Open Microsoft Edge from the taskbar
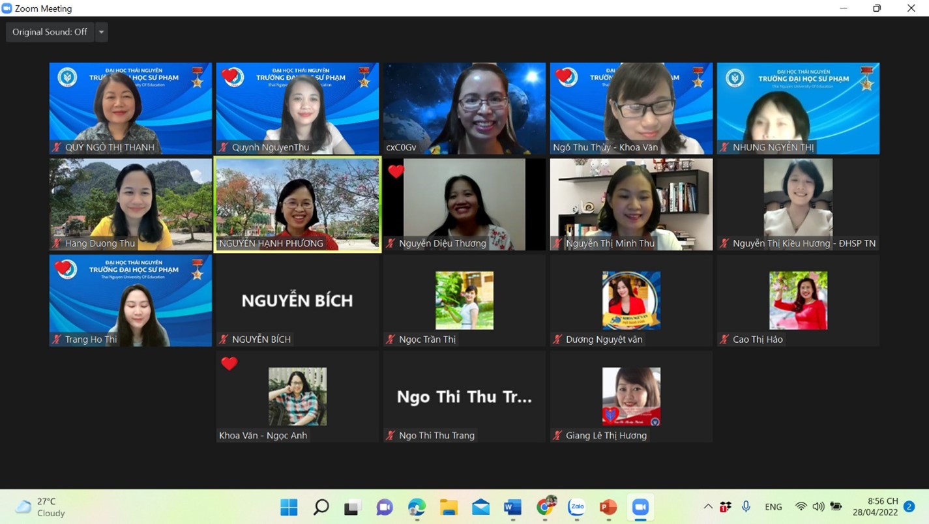This screenshot has height=524, width=929. tap(417, 507)
